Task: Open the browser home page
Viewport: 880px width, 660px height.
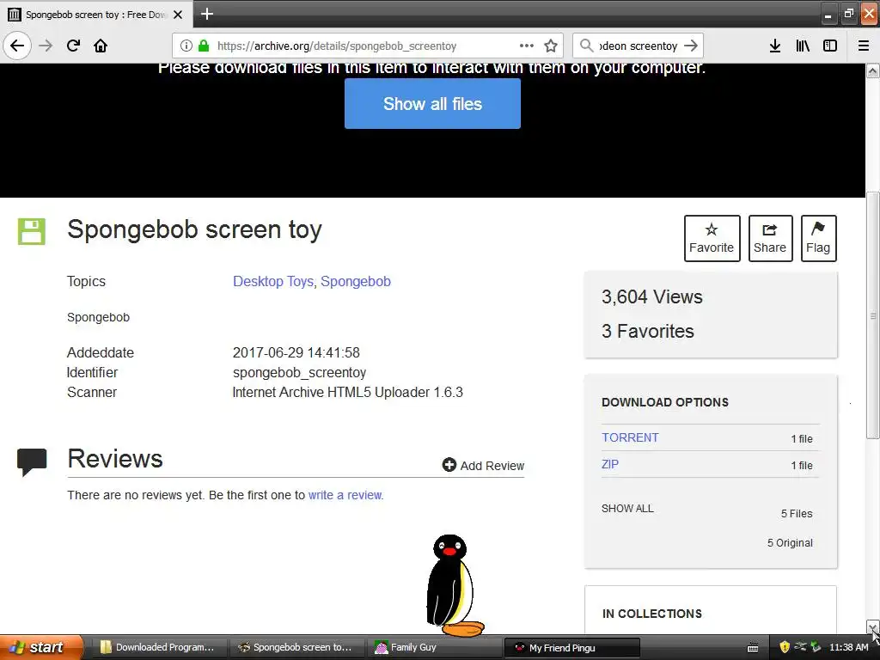Action: tap(101, 46)
